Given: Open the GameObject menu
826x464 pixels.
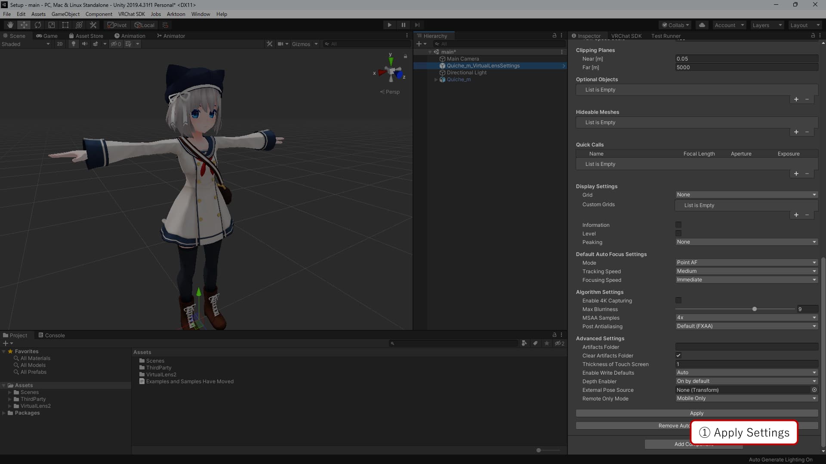Looking at the screenshot, I should [x=65, y=14].
